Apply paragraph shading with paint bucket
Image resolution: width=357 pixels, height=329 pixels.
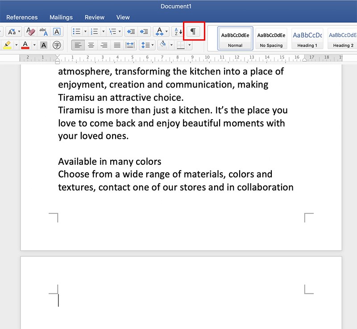(162, 45)
